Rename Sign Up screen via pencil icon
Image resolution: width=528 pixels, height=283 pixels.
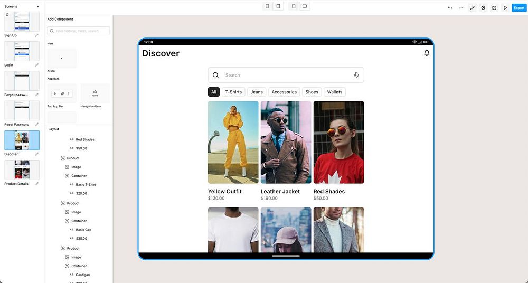coord(37,35)
